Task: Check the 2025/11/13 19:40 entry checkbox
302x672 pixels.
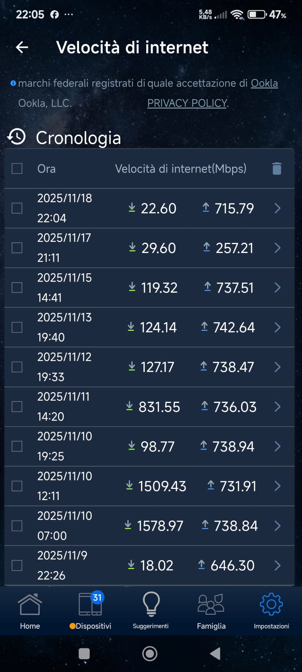Action: tap(17, 327)
